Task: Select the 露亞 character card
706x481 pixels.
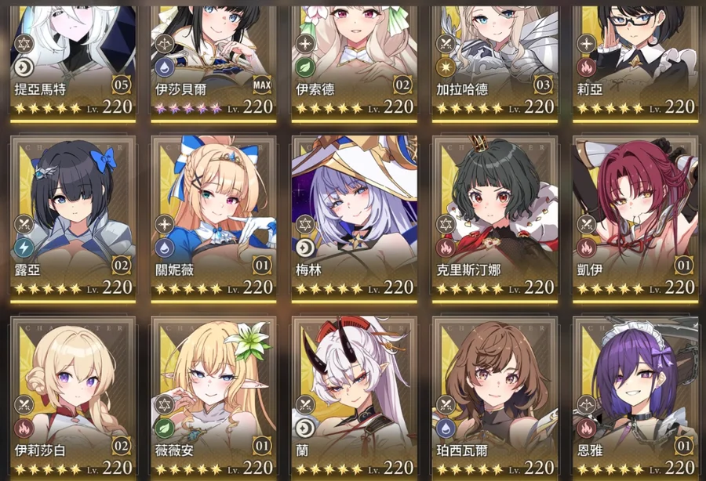Action: pos(73,219)
